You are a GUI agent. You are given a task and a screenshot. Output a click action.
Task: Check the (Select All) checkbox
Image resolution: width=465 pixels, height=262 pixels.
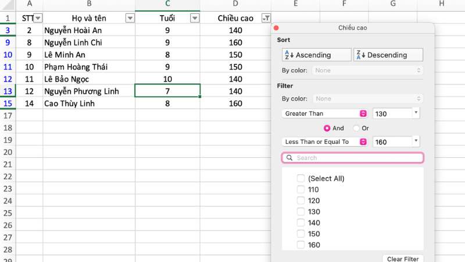coord(301,178)
